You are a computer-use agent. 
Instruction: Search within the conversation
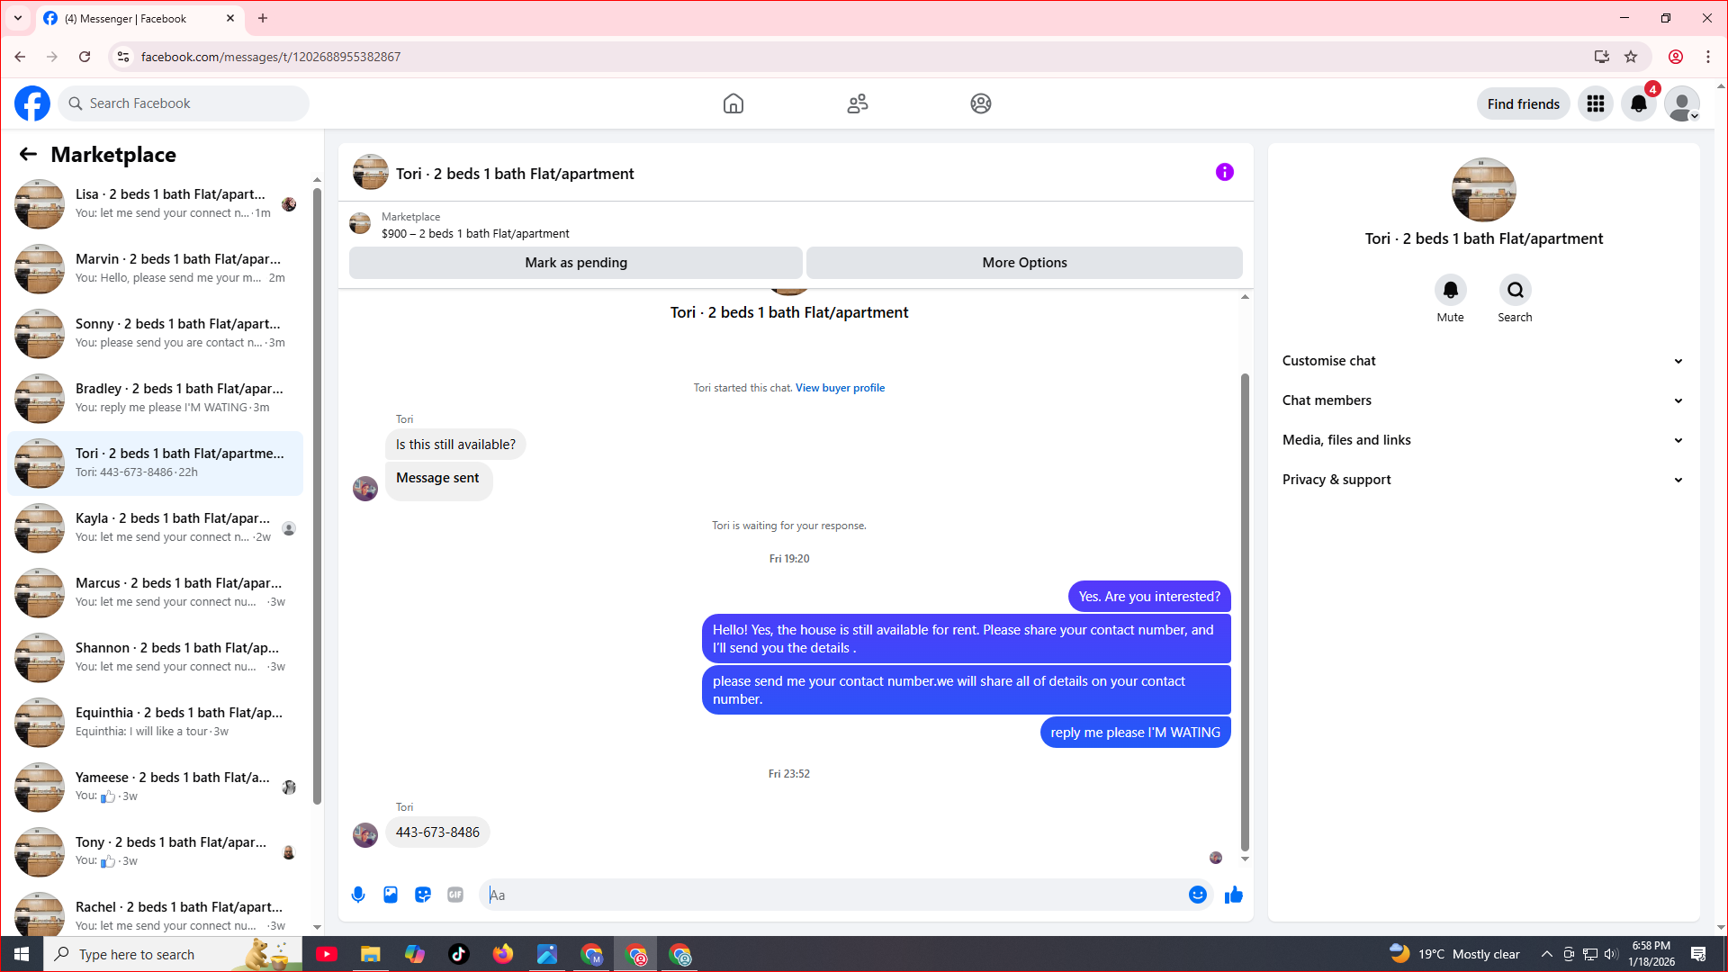coord(1515,291)
